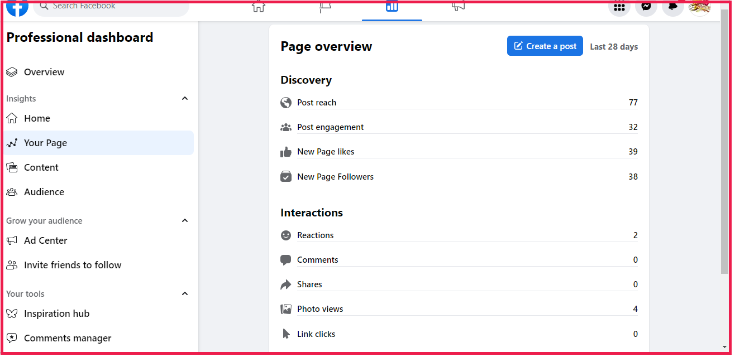Select the Professional dashboard tab icon in top bar
The image size is (735, 357).
tap(392, 7)
